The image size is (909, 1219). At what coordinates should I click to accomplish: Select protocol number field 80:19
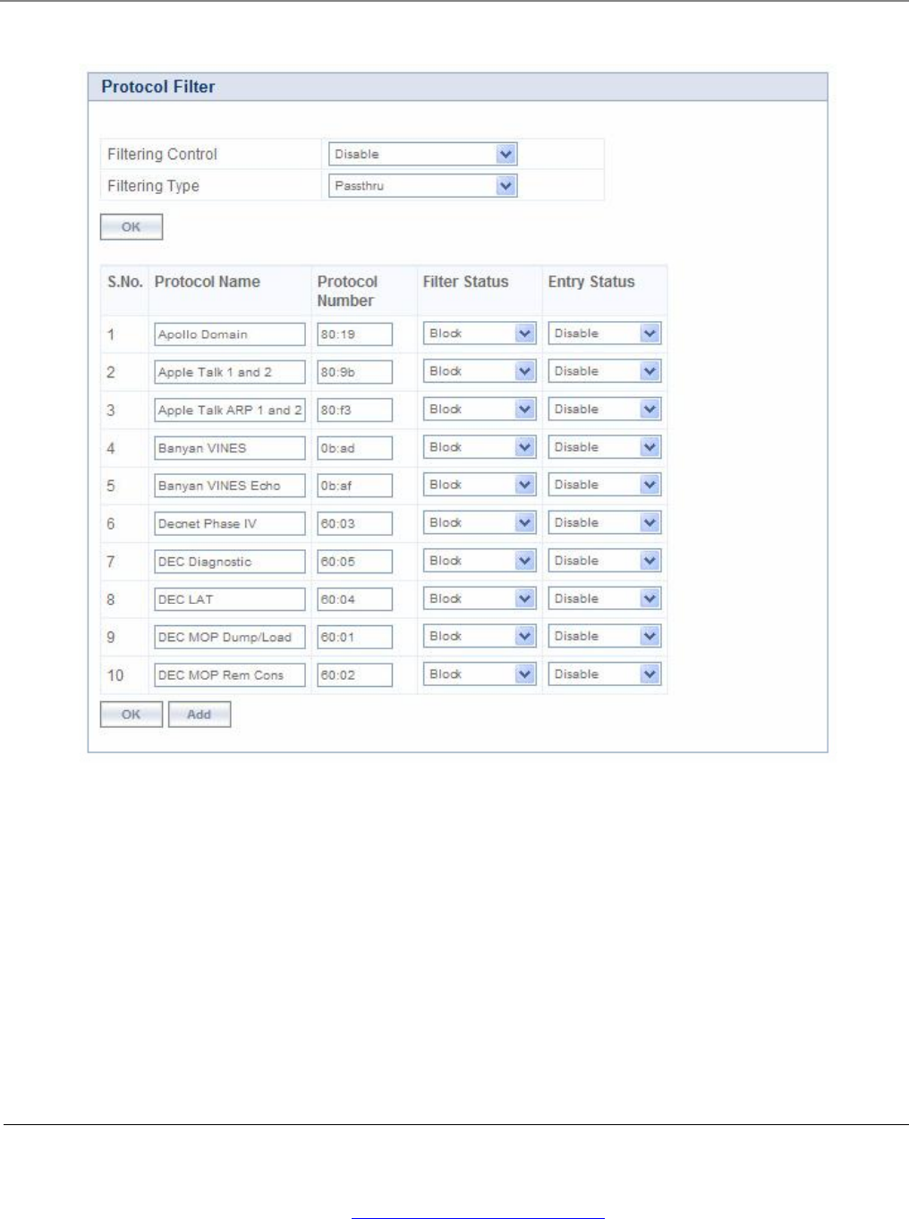coord(354,334)
